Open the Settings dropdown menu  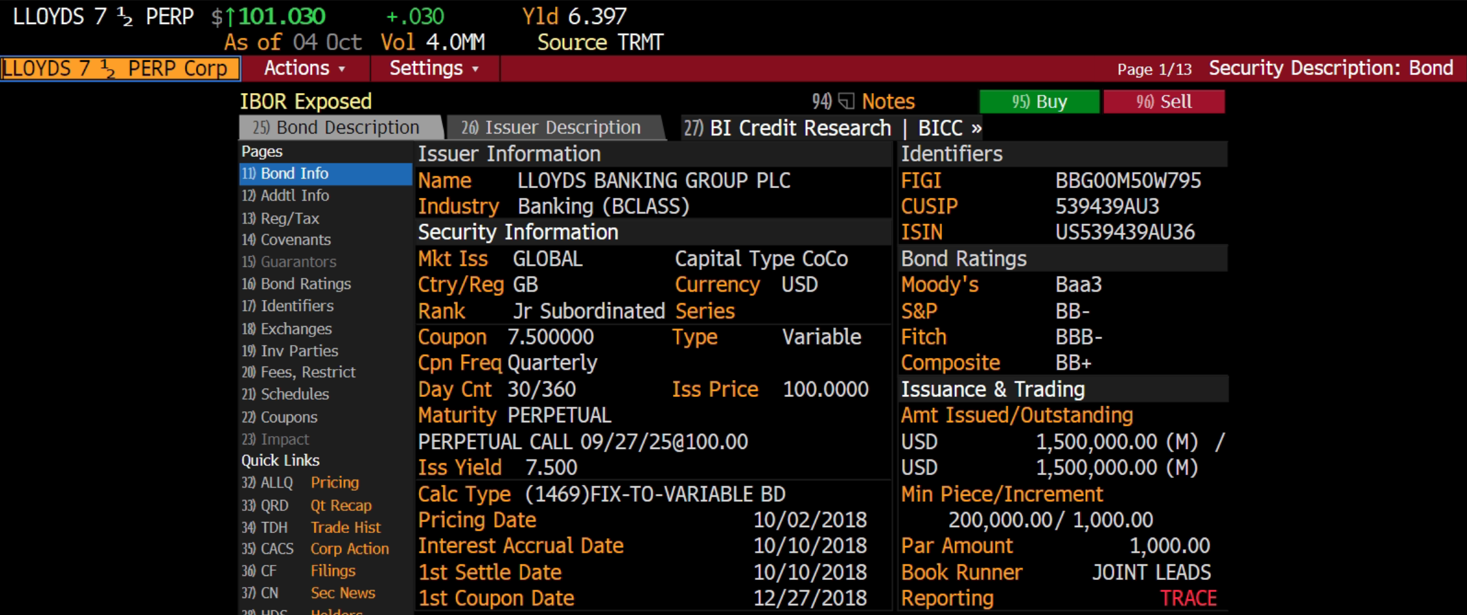(x=434, y=68)
